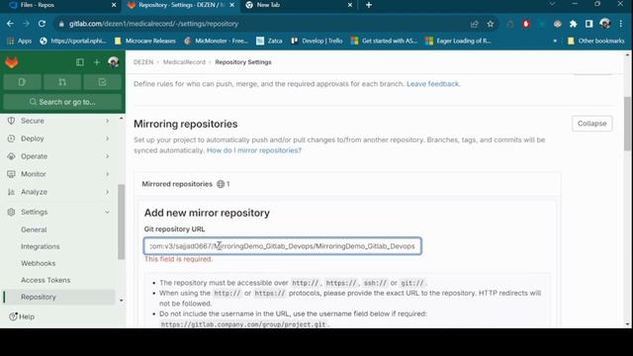Open the Issues shortcut button

coord(22,82)
